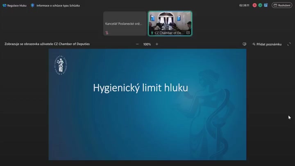Open Informace o schůzce typu Schůzka

click(x=58, y=5)
